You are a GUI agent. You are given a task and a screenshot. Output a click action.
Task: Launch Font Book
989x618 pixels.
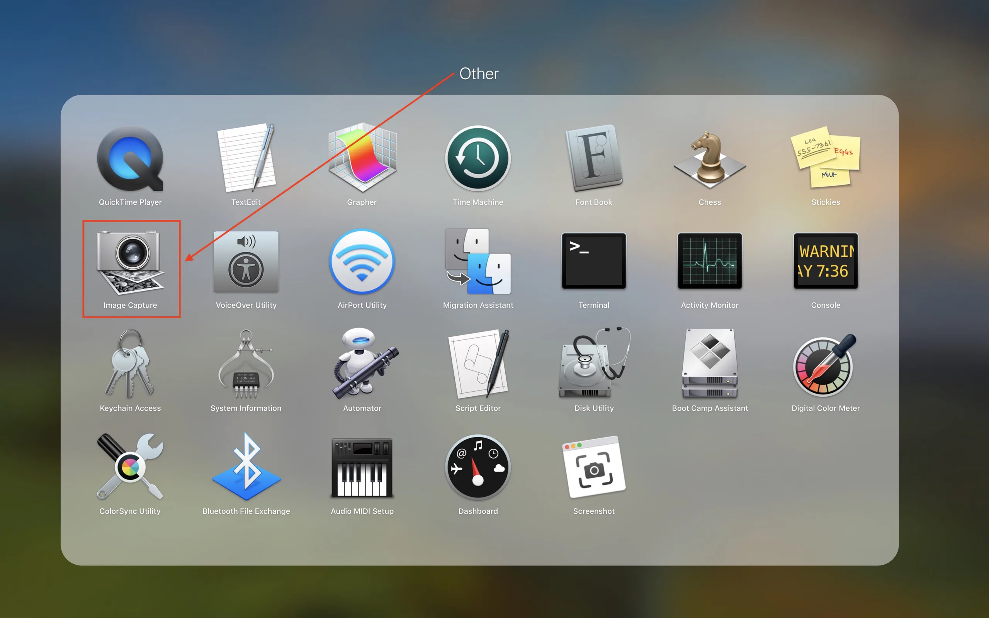(594, 158)
